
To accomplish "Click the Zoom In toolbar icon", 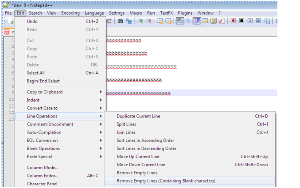I will 140,21.
